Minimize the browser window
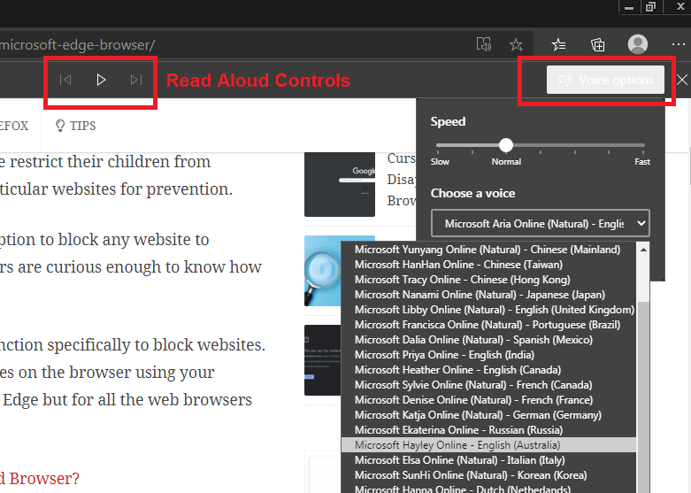This screenshot has height=493, width=691. click(629, 6)
